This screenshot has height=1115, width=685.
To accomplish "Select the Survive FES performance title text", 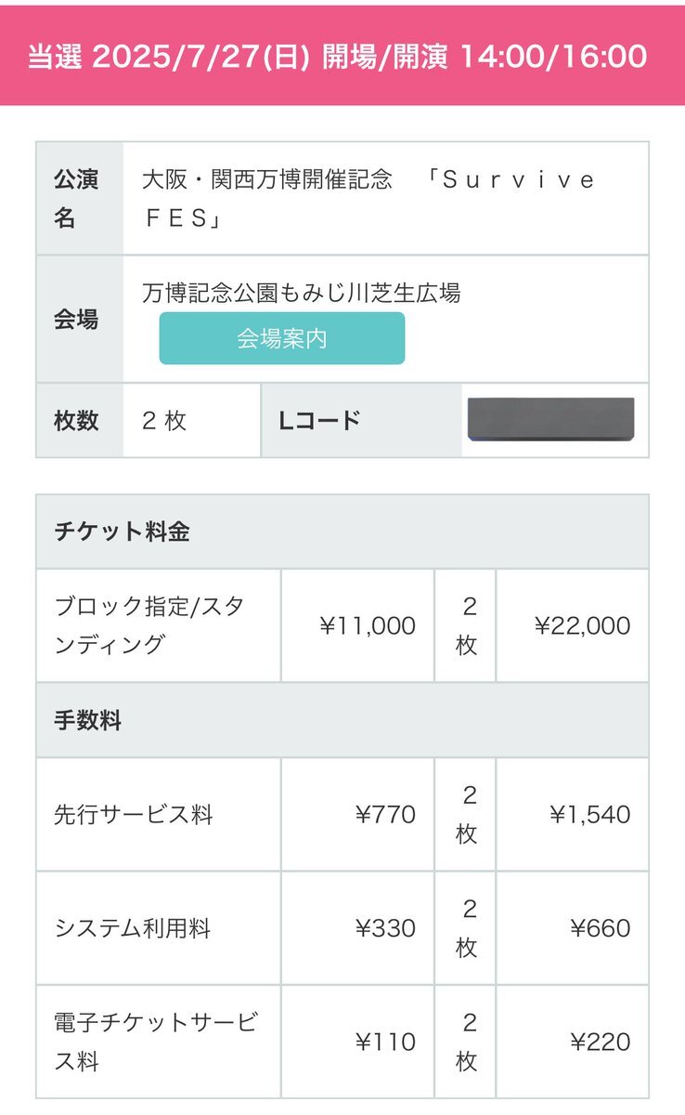I will (x=367, y=199).
